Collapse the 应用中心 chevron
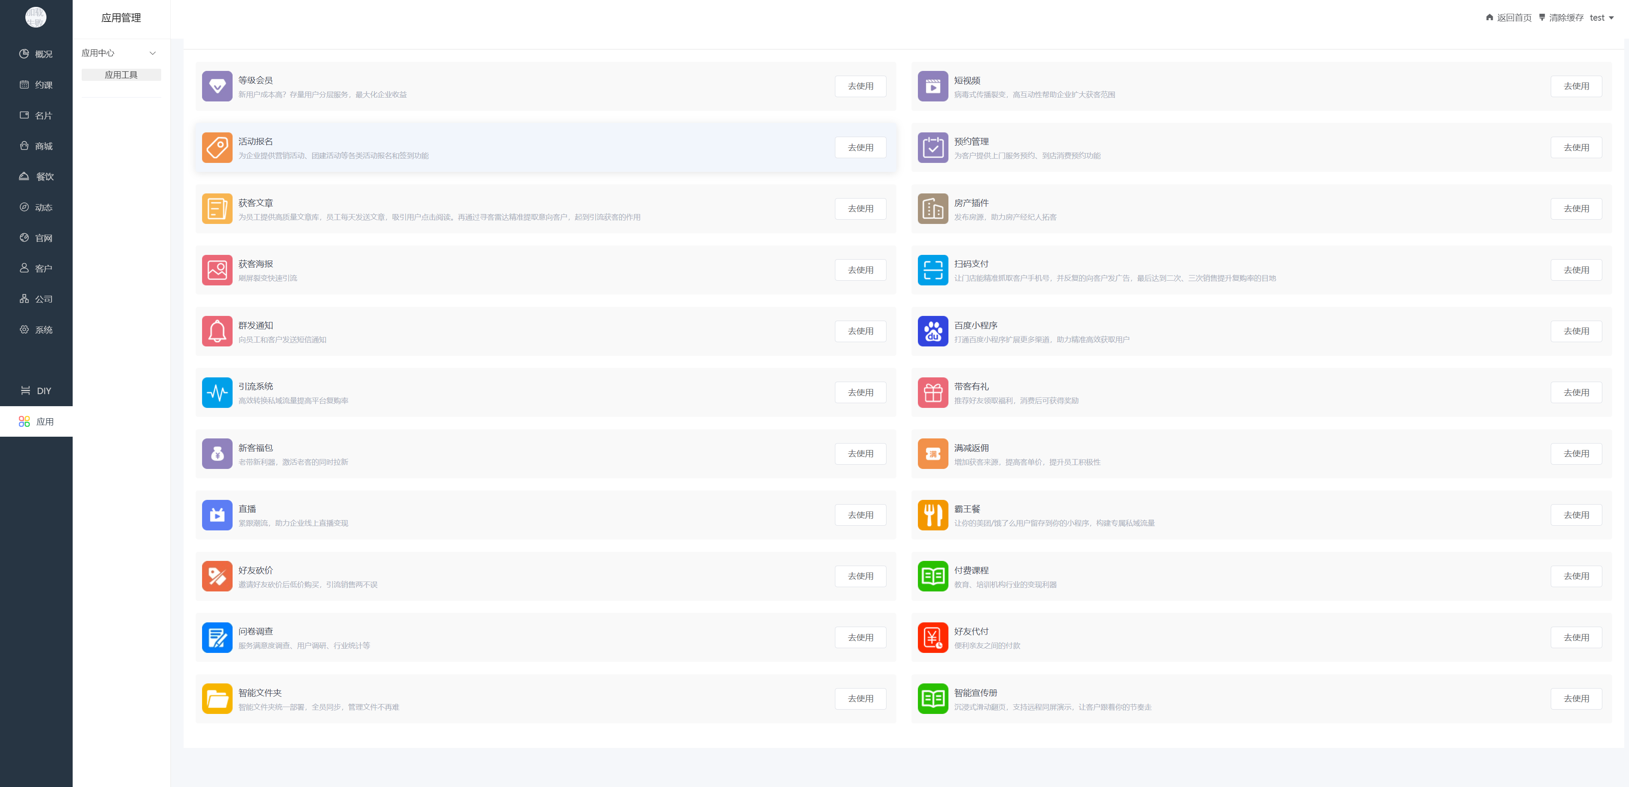1629x787 pixels. 152,53
